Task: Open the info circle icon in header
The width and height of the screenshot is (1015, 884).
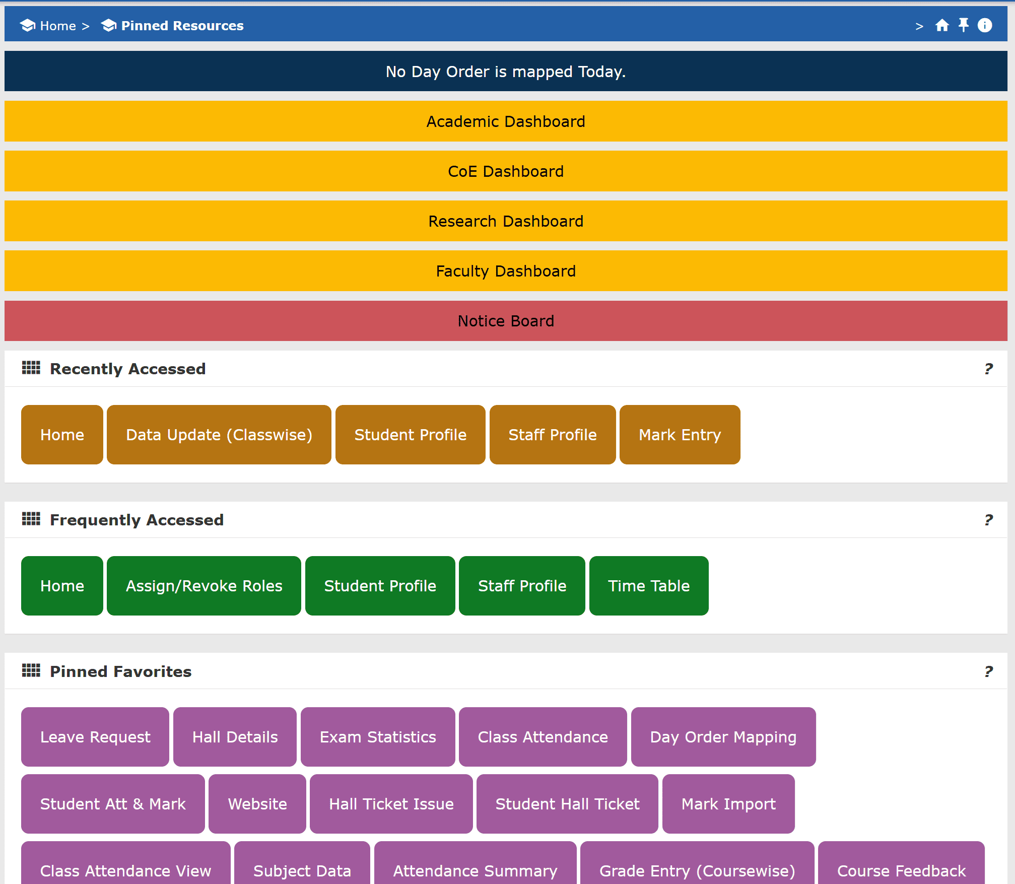Action: [984, 25]
